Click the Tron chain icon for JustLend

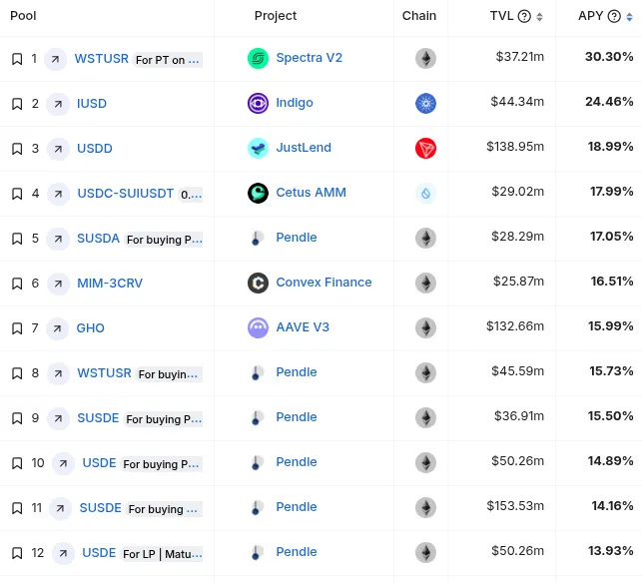point(425,148)
